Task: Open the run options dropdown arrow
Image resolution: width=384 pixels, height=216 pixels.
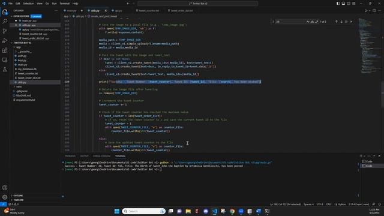Action: pyautogui.click(x=370, y=11)
